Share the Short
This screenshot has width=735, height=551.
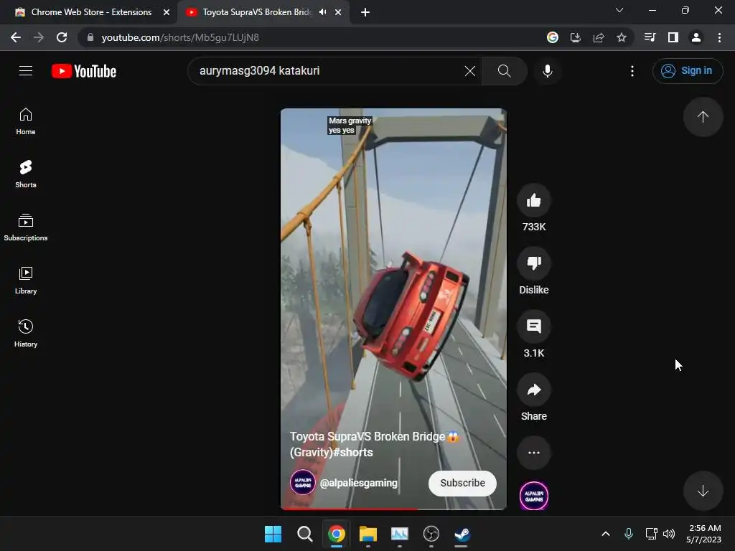coord(533,390)
